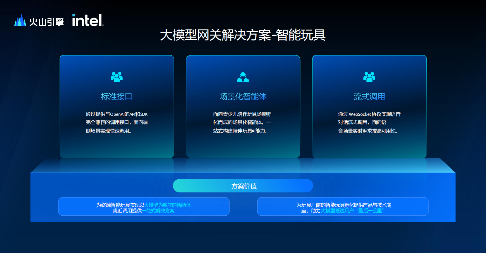Click the line 完全兼容的调用接口，面向端

coord(117,122)
